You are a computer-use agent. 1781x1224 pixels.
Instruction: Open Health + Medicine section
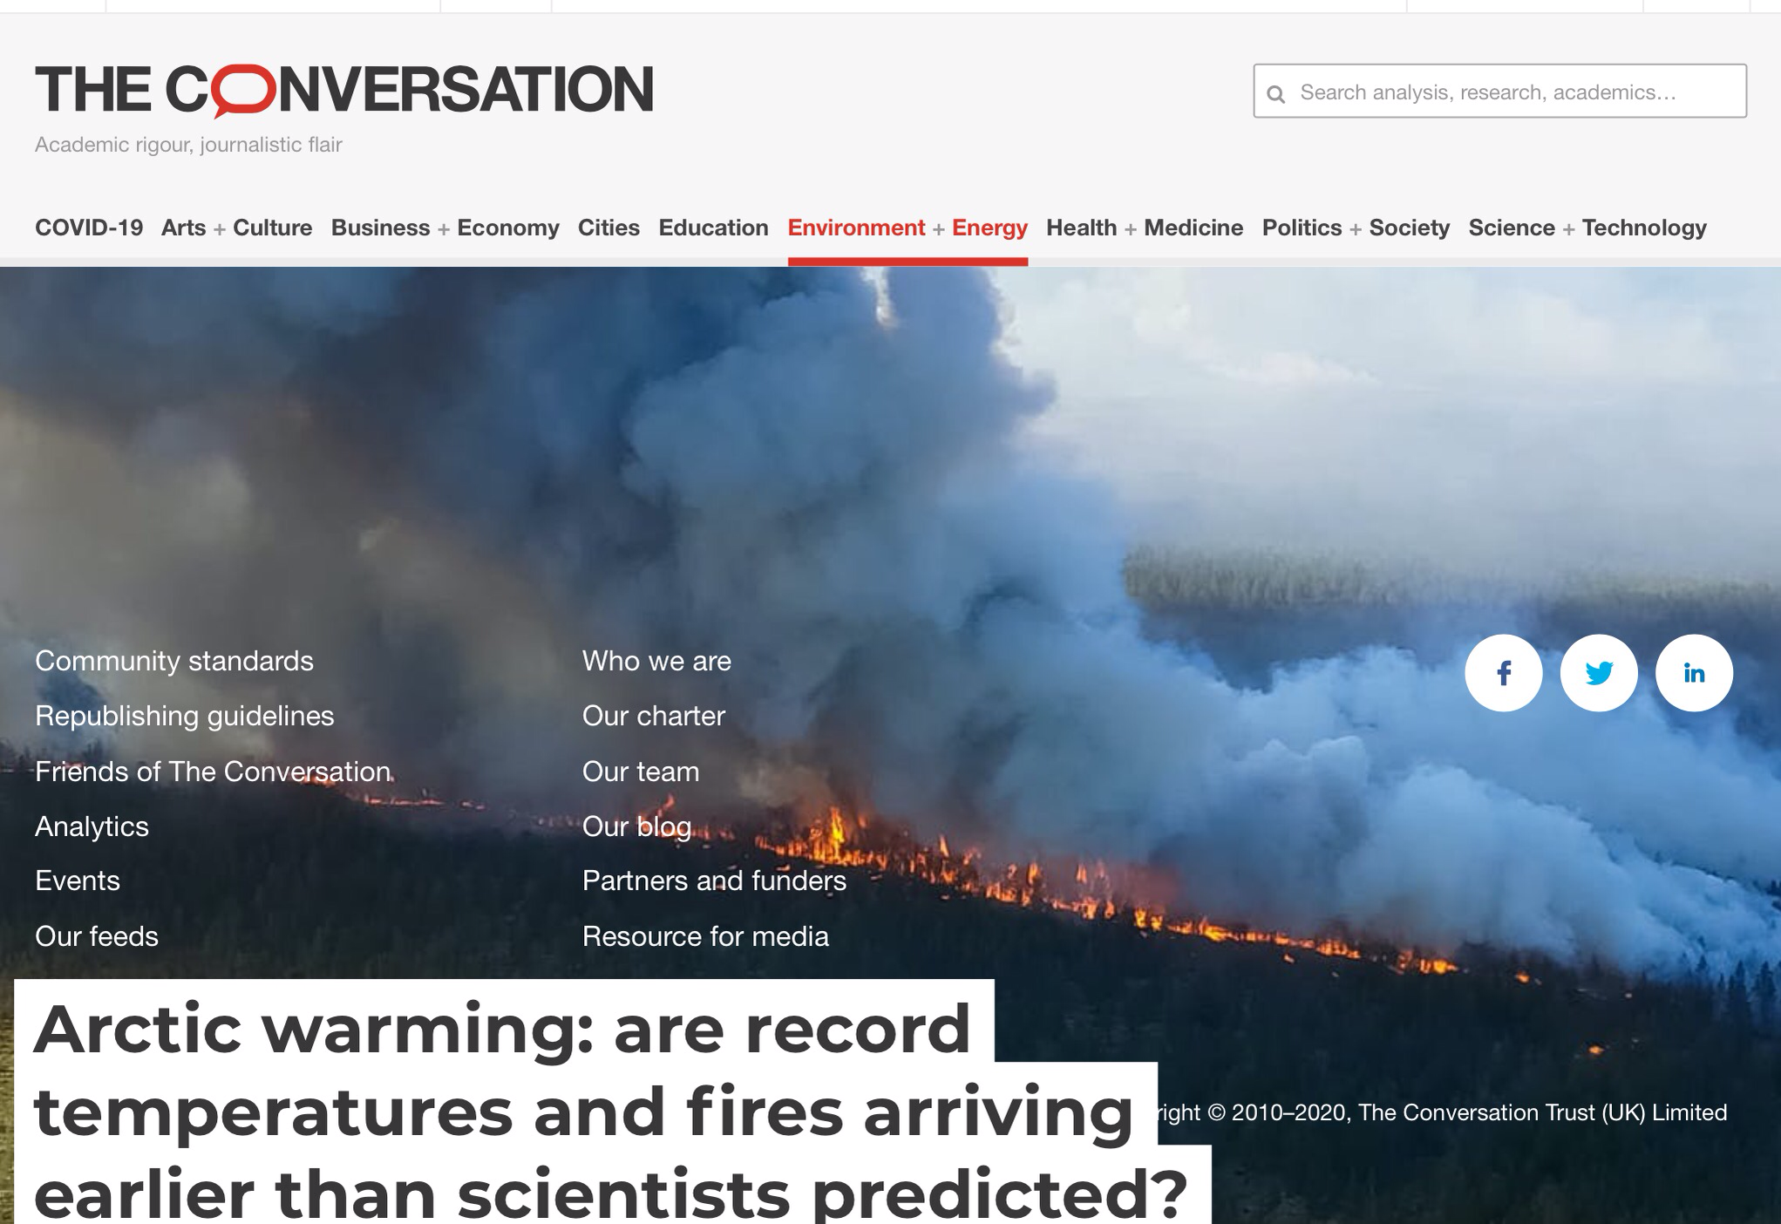pos(1145,228)
